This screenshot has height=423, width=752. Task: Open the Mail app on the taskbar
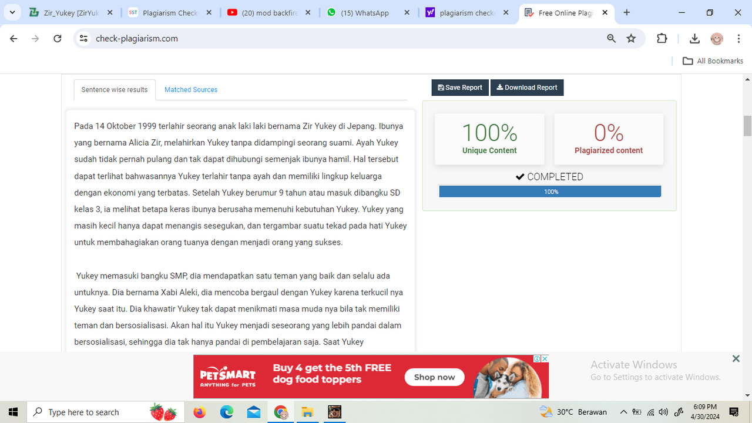(254, 412)
